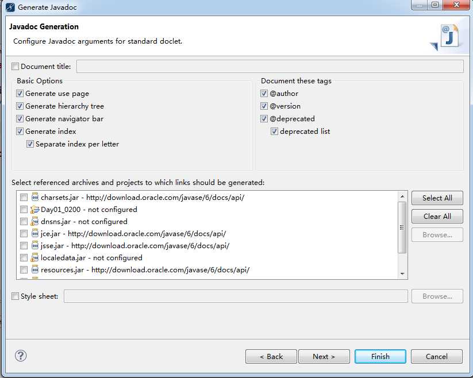Check the Day01_0200 project checkbox
The width and height of the screenshot is (473, 378).
[x=24, y=210]
